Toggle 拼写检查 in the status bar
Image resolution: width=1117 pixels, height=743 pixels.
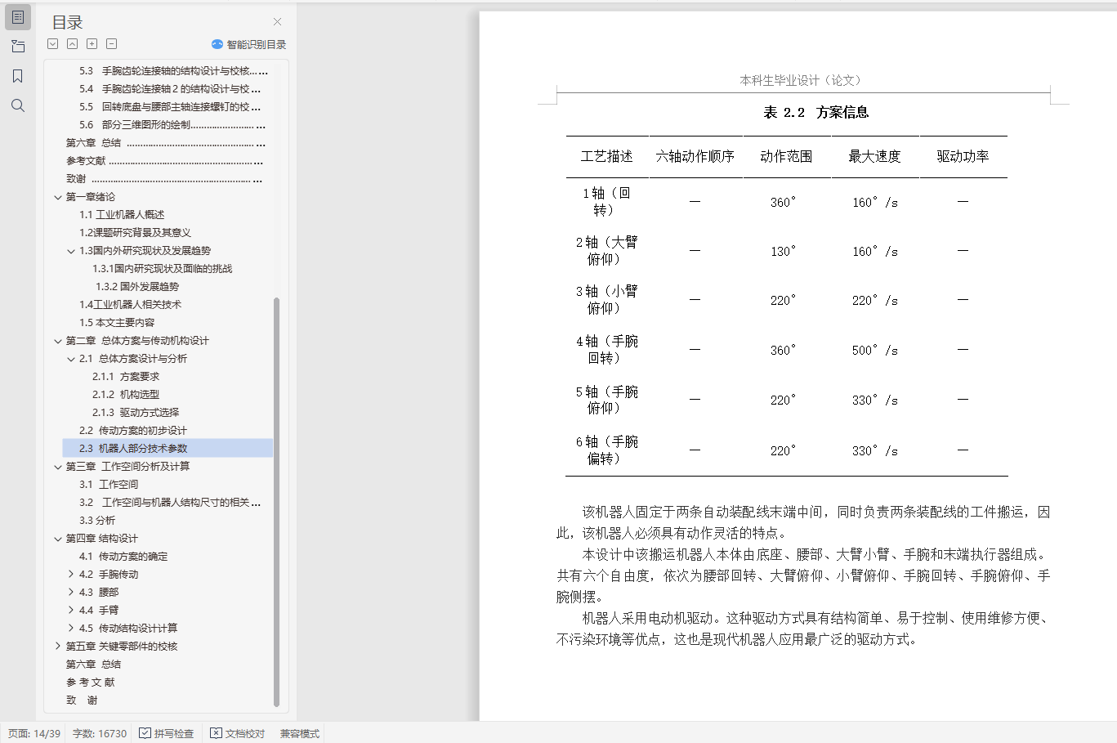[x=167, y=733]
